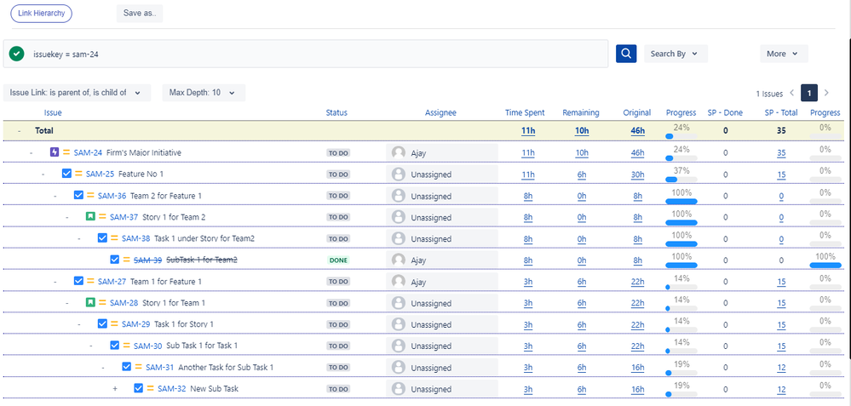
Task: Click the task type icon of SAM-29
Action: point(102,323)
